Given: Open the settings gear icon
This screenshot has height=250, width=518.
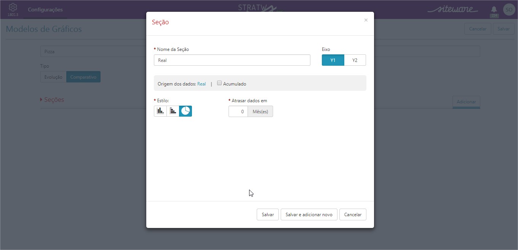Looking at the screenshot, I should pos(13,8).
